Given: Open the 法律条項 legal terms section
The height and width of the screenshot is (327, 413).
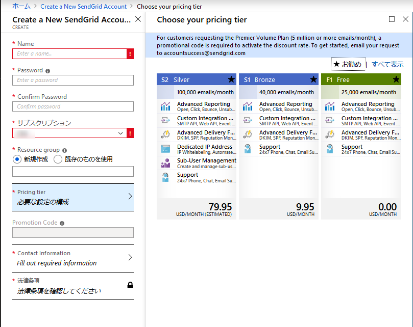Looking at the screenshot, I should tap(73, 286).
